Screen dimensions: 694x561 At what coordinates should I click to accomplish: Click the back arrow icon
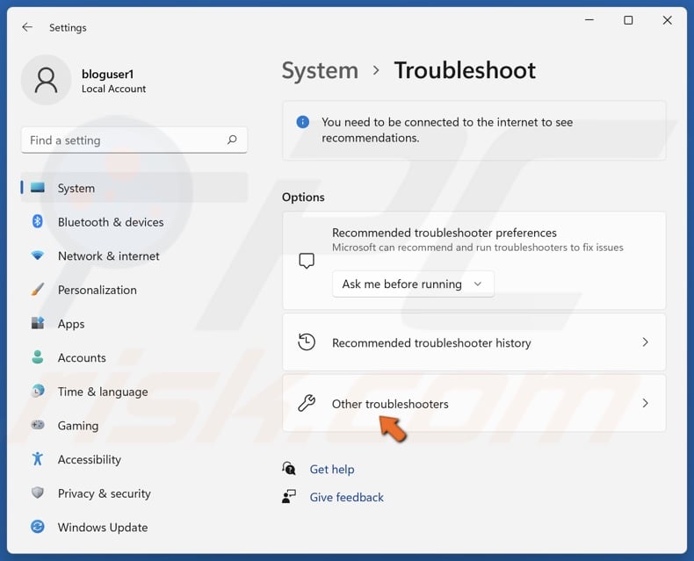[x=27, y=27]
